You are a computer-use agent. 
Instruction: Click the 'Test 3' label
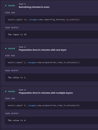(22, 47)
